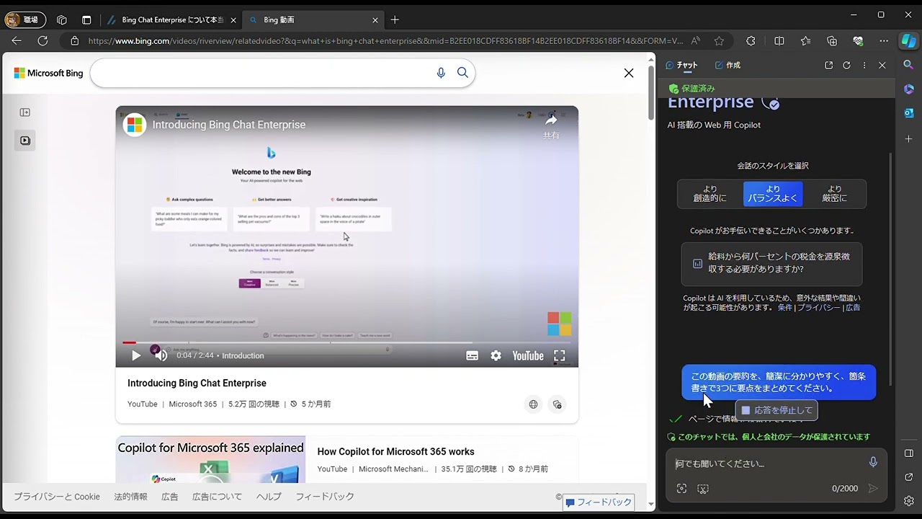Switch to the 作成 tab in Copilot
Screen dimensions: 922x519
(x=728, y=65)
